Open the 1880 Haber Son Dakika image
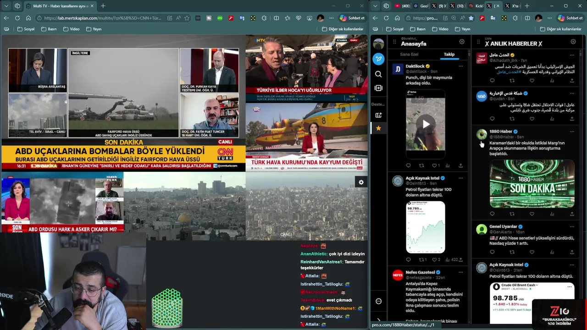The width and height of the screenshot is (587, 330). (x=532, y=184)
